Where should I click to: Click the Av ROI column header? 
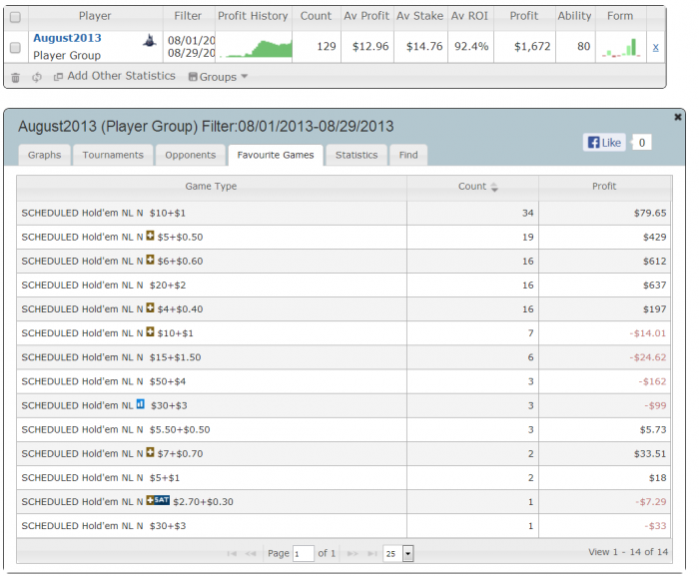coord(470,16)
